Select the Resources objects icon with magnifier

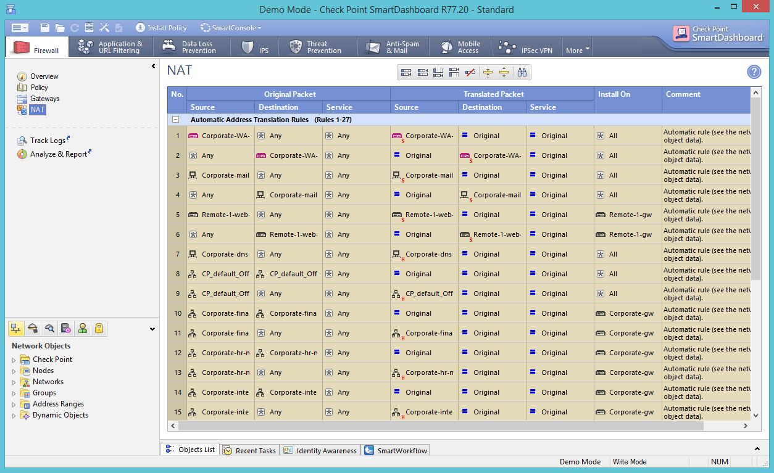point(50,329)
